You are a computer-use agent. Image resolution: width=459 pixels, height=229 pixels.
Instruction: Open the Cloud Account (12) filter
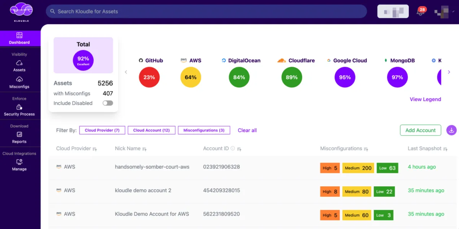pyautogui.click(x=151, y=130)
